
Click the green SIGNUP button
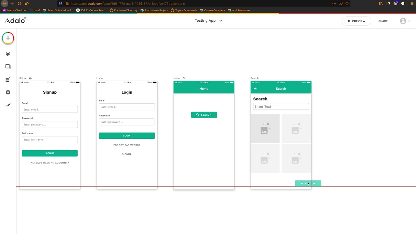[x=50, y=153]
